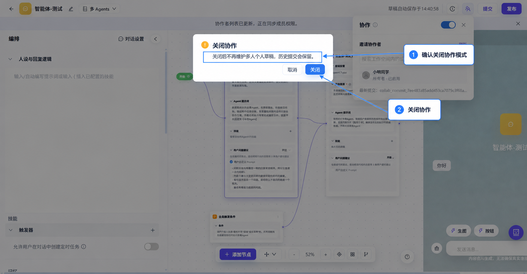Zoom out canvas with minus button

point(294,254)
